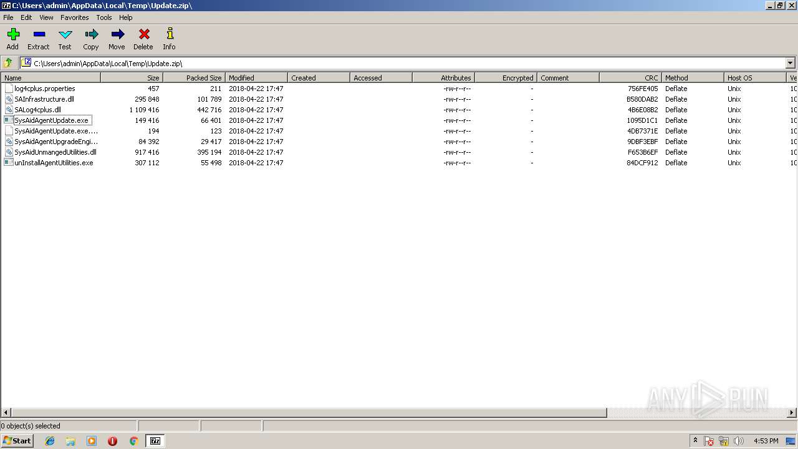Image resolution: width=798 pixels, height=449 pixels.
Task: Open Windows Media Player from taskbar
Action: (x=92, y=441)
